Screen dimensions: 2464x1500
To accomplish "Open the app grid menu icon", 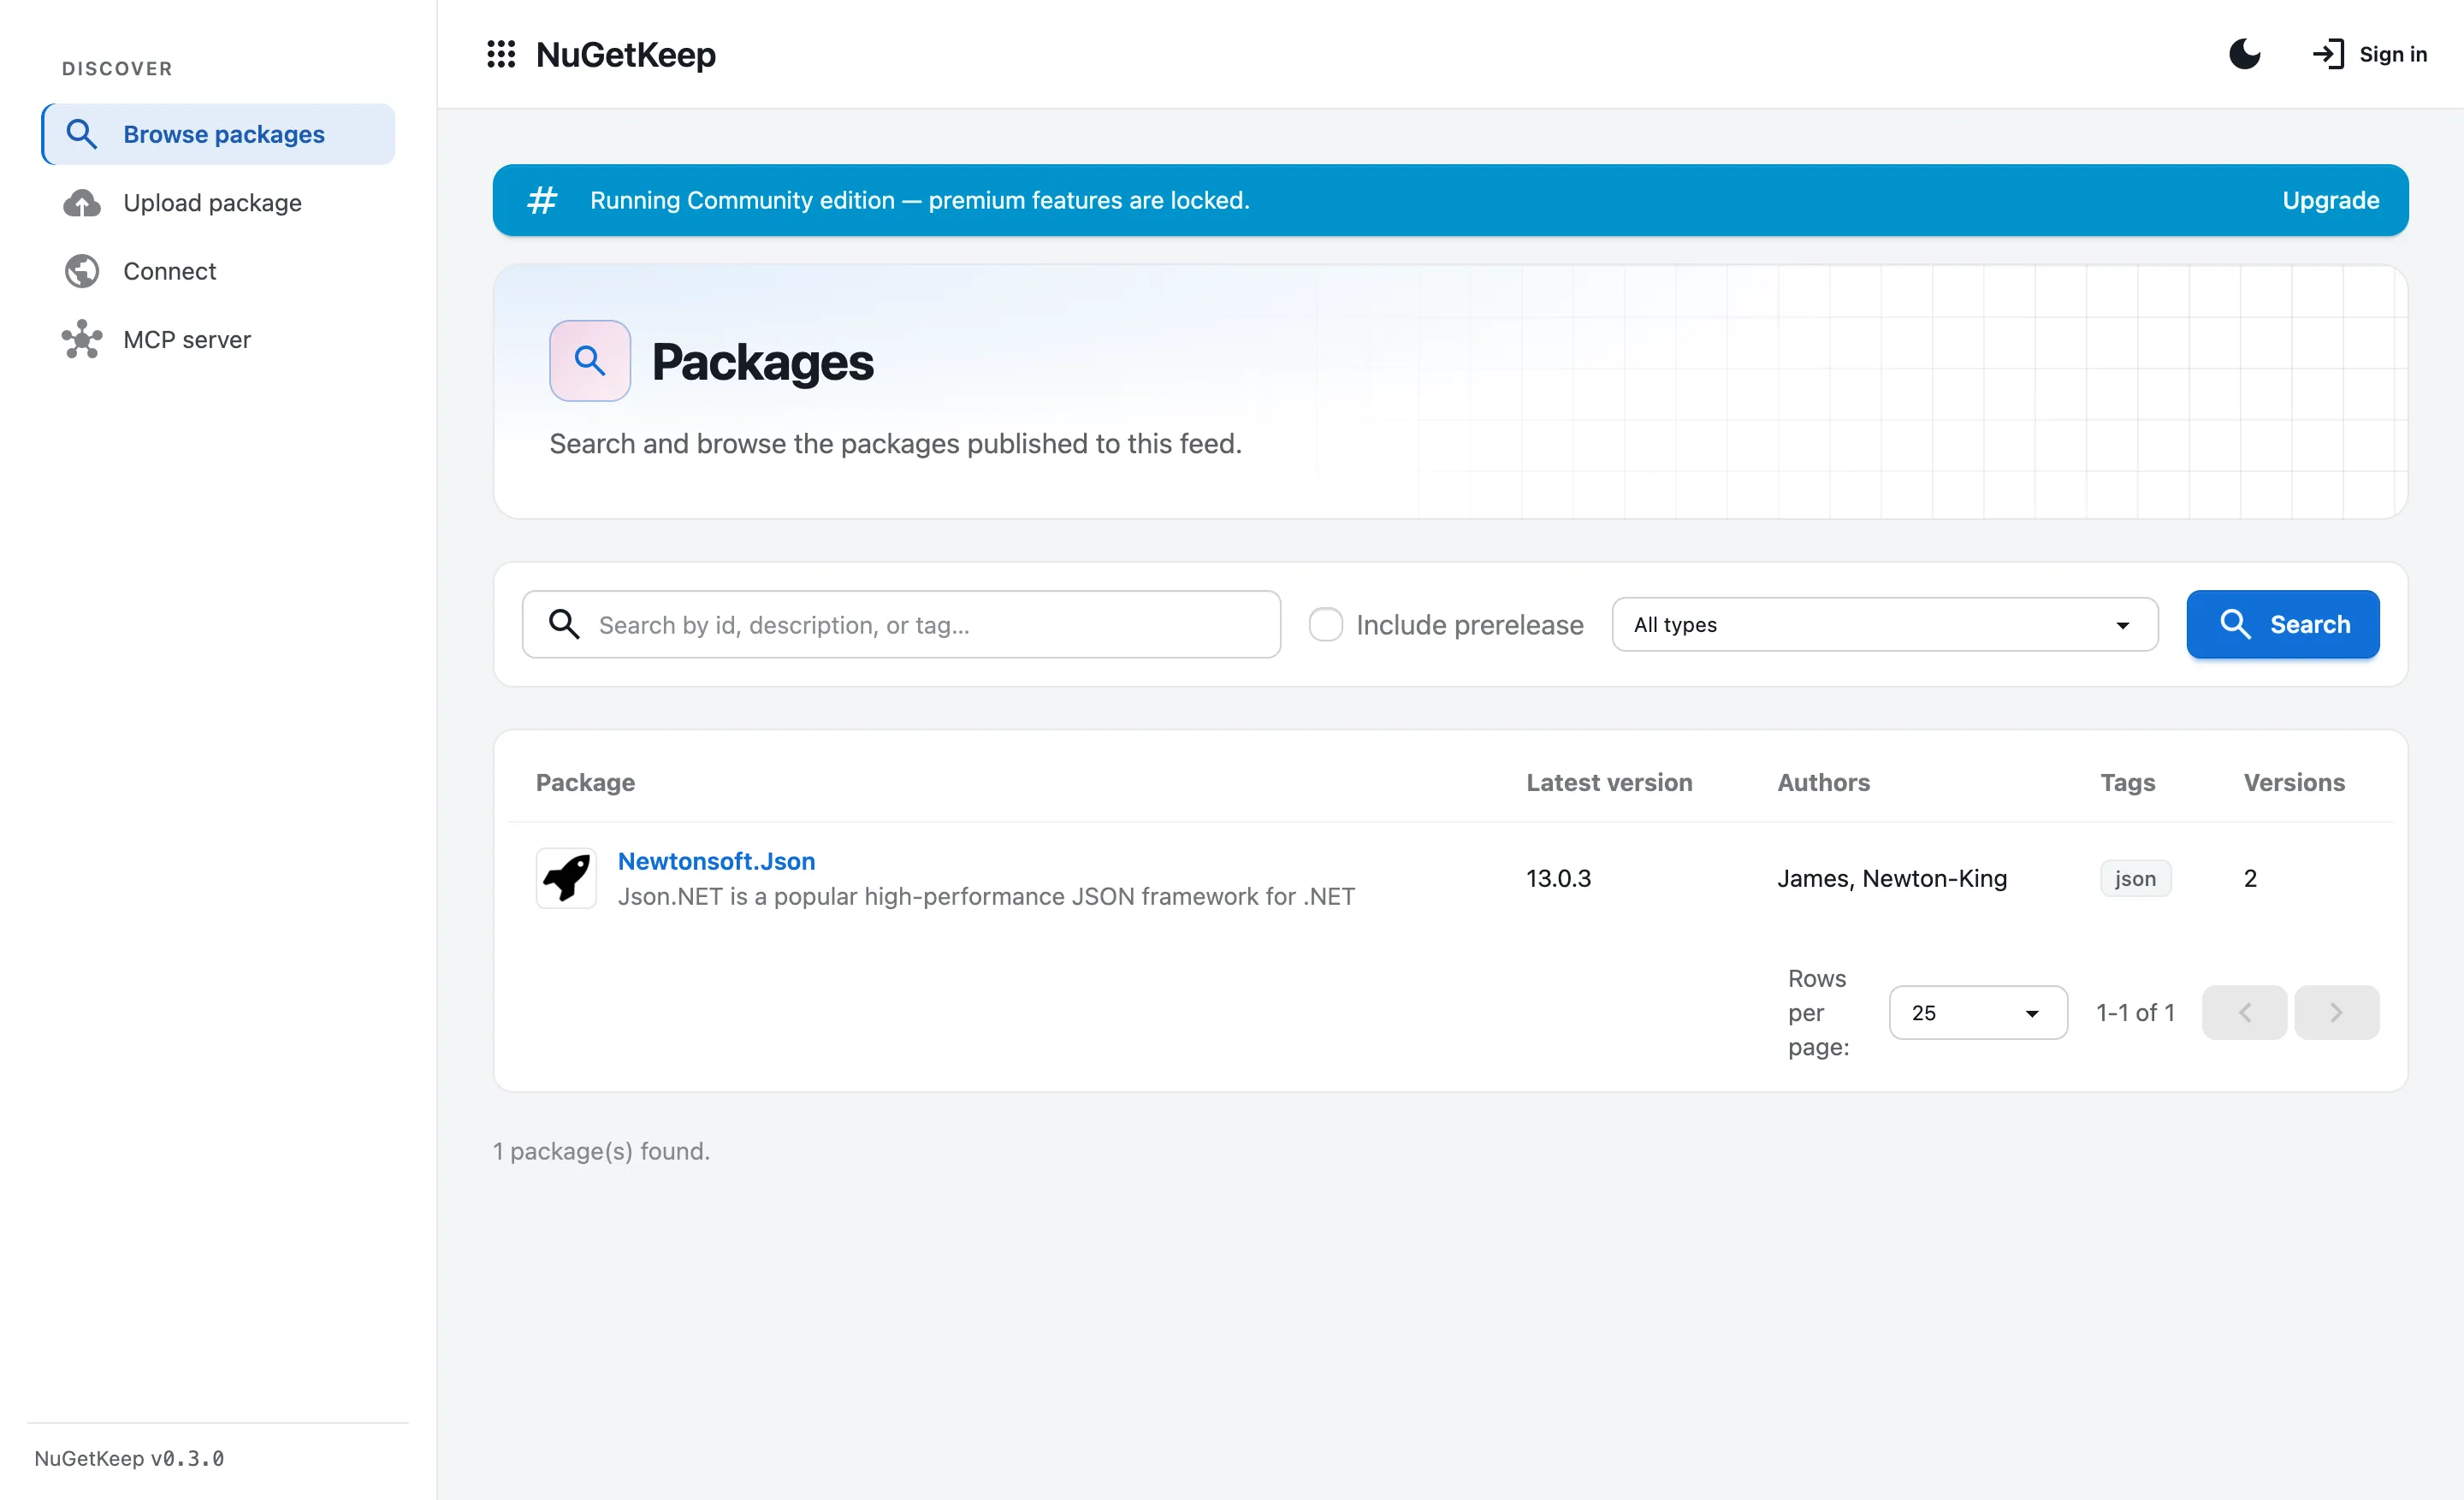I will click(500, 54).
